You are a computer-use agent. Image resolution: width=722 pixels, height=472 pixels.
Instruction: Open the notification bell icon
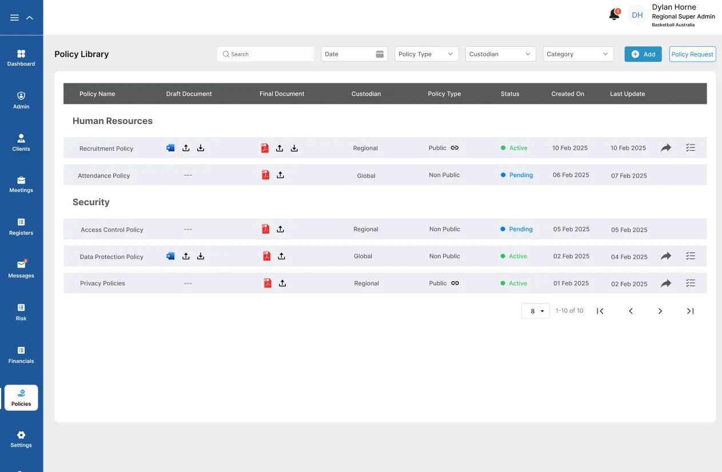point(614,15)
